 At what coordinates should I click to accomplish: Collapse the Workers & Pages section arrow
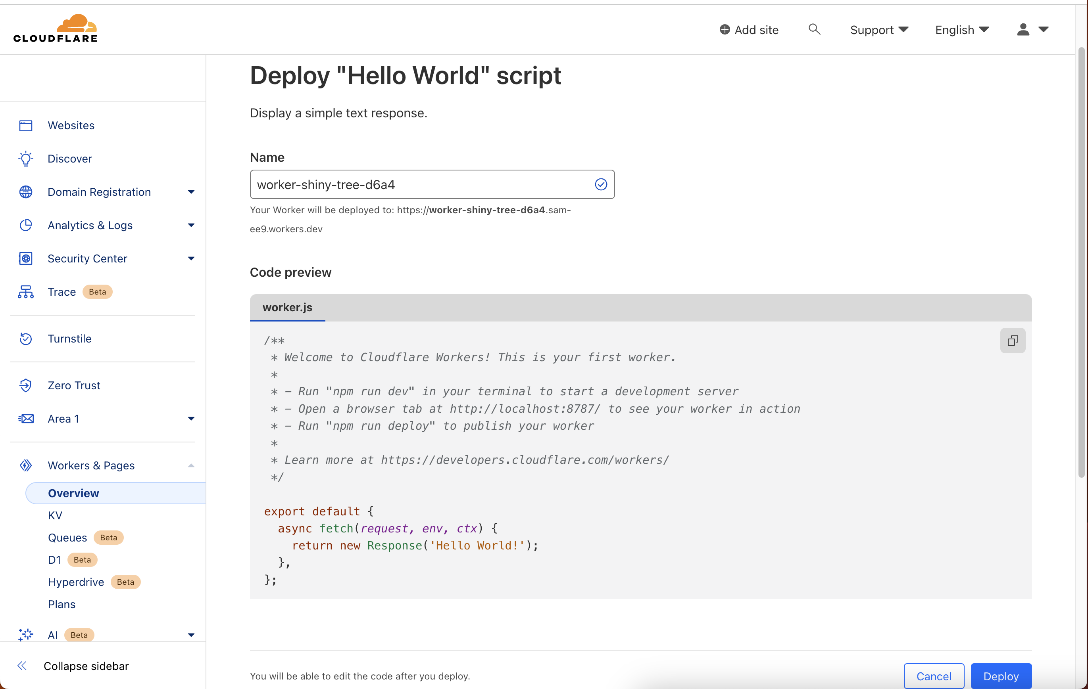[191, 465]
